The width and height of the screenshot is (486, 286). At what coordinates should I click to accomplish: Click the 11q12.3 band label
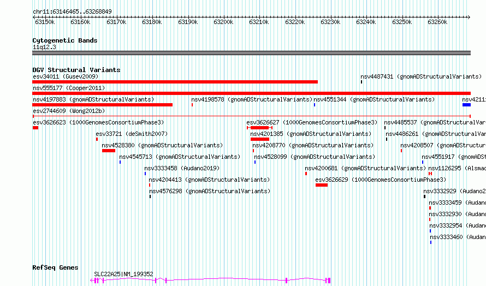[x=44, y=47]
